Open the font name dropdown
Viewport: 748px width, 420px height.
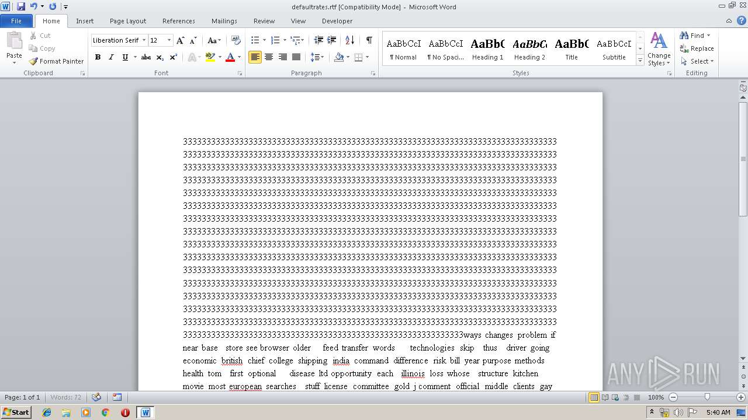(144, 40)
